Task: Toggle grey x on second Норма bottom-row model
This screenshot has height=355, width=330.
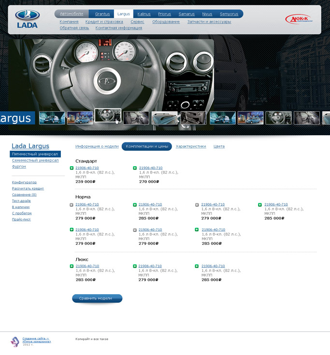Action: coord(135,230)
